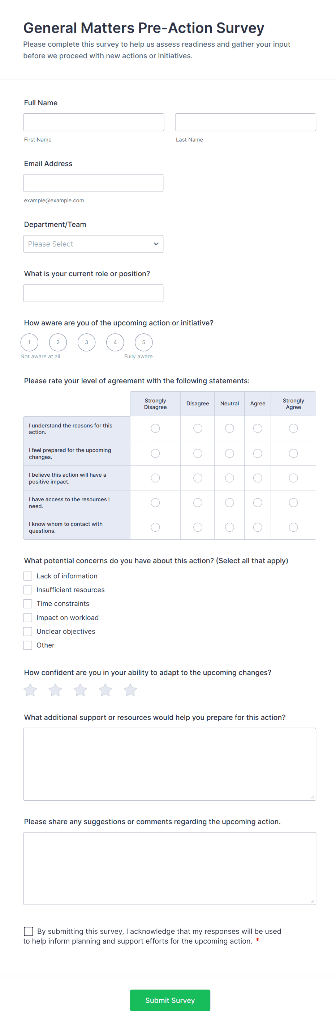Click Submit Survey button
This screenshot has height=1029, width=336.
click(170, 1000)
